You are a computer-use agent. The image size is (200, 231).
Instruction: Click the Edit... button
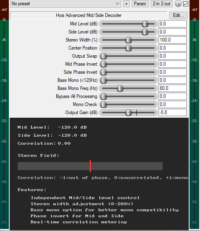pyautogui.click(x=178, y=15)
